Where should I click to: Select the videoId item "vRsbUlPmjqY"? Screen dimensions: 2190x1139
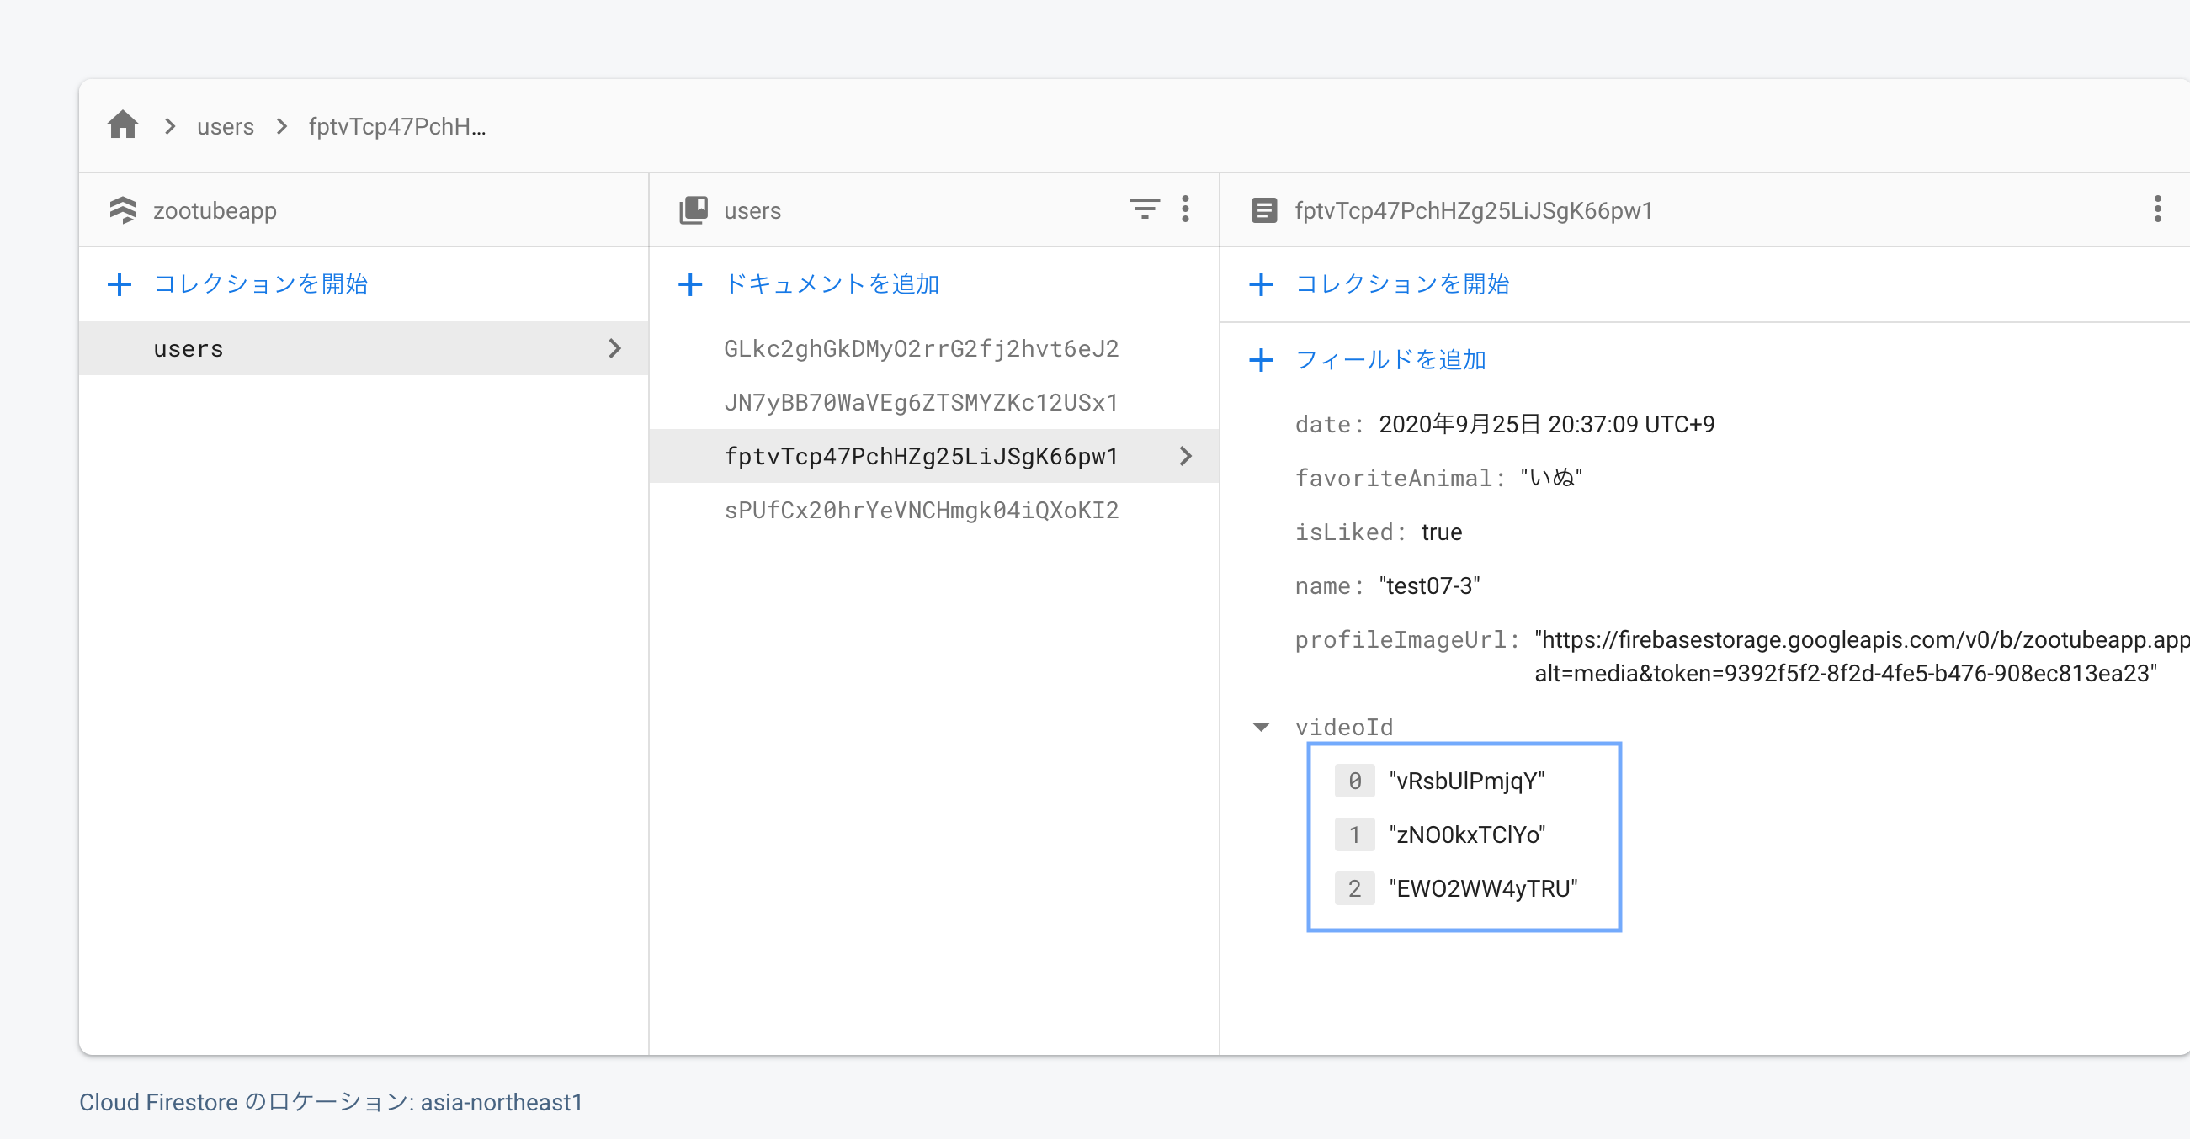(x=1466, y=781)
